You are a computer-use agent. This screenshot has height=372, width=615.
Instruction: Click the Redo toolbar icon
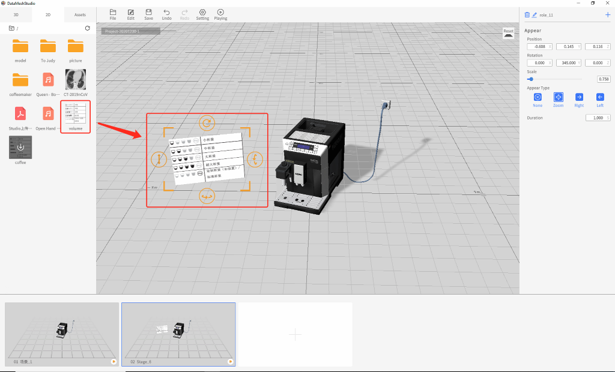click(184, 14)
